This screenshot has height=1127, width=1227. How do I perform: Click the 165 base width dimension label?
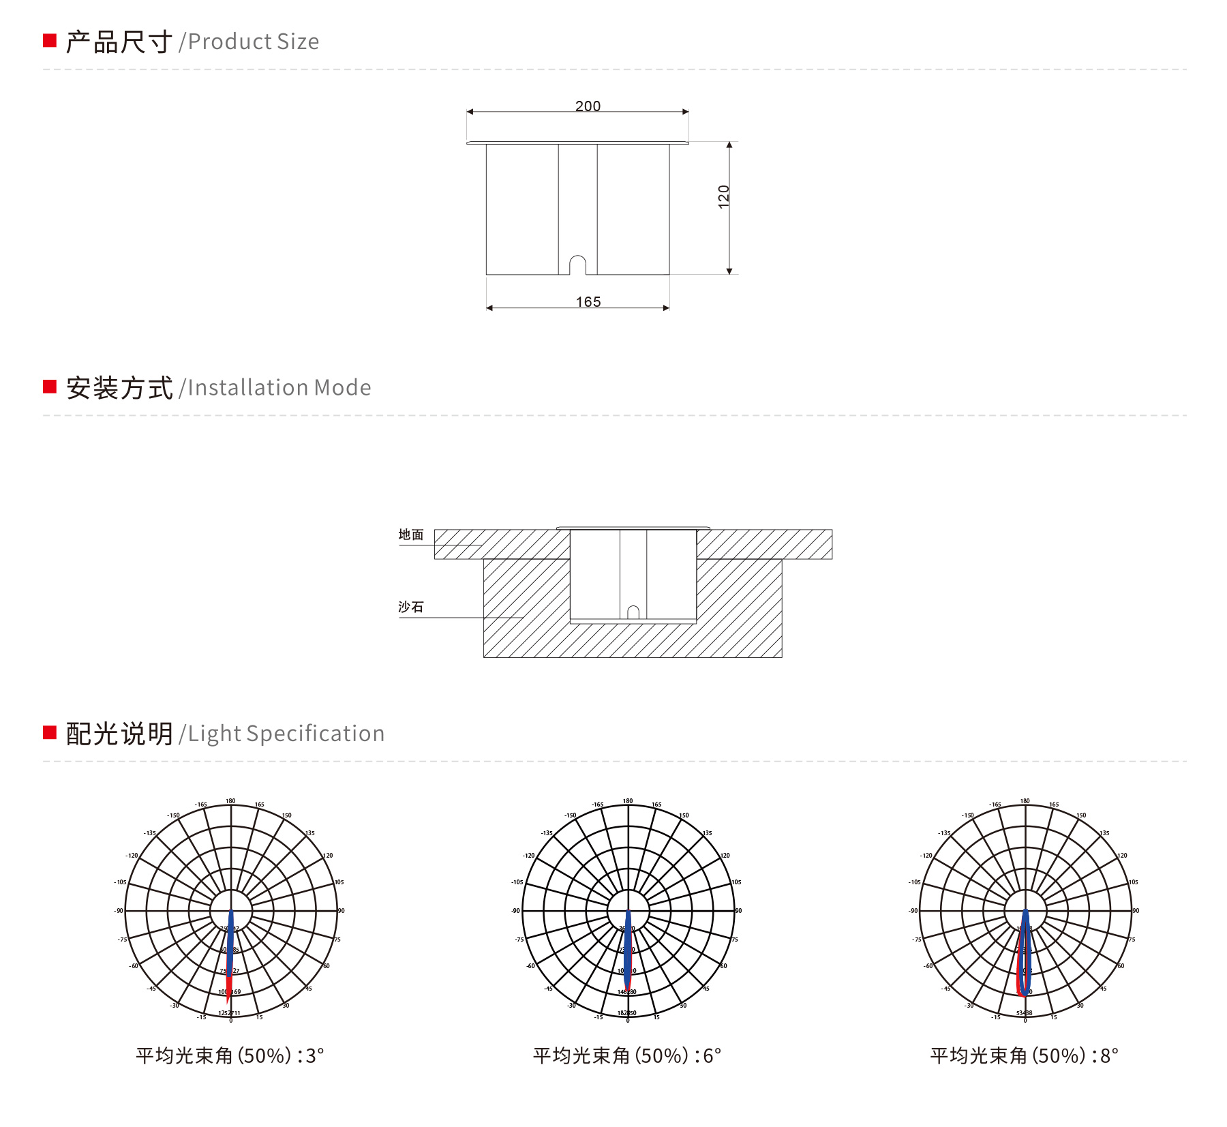[588, 302]
